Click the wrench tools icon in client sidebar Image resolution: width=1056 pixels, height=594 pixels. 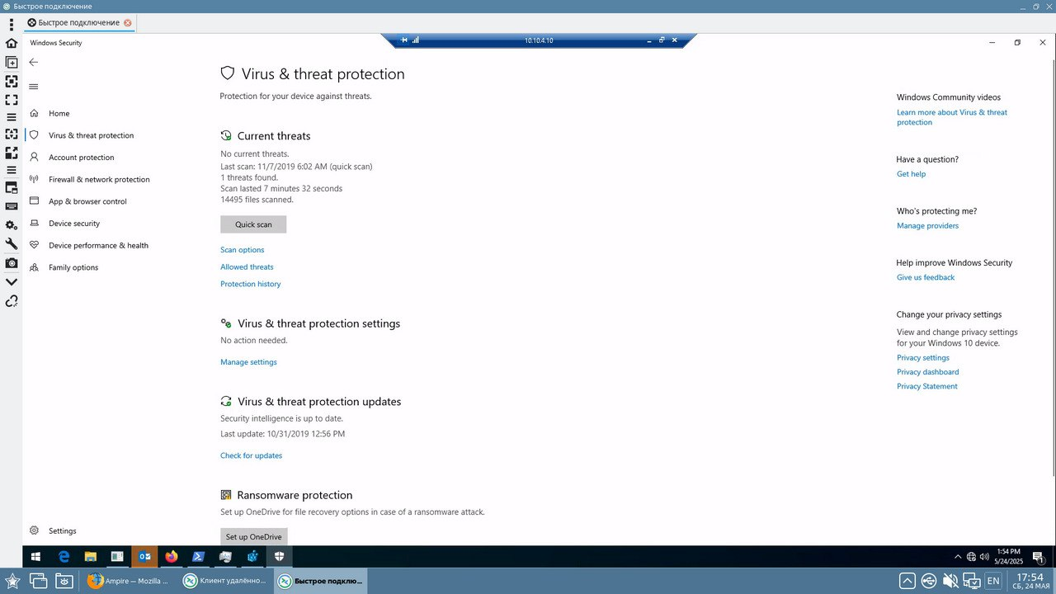click(12, 243)
